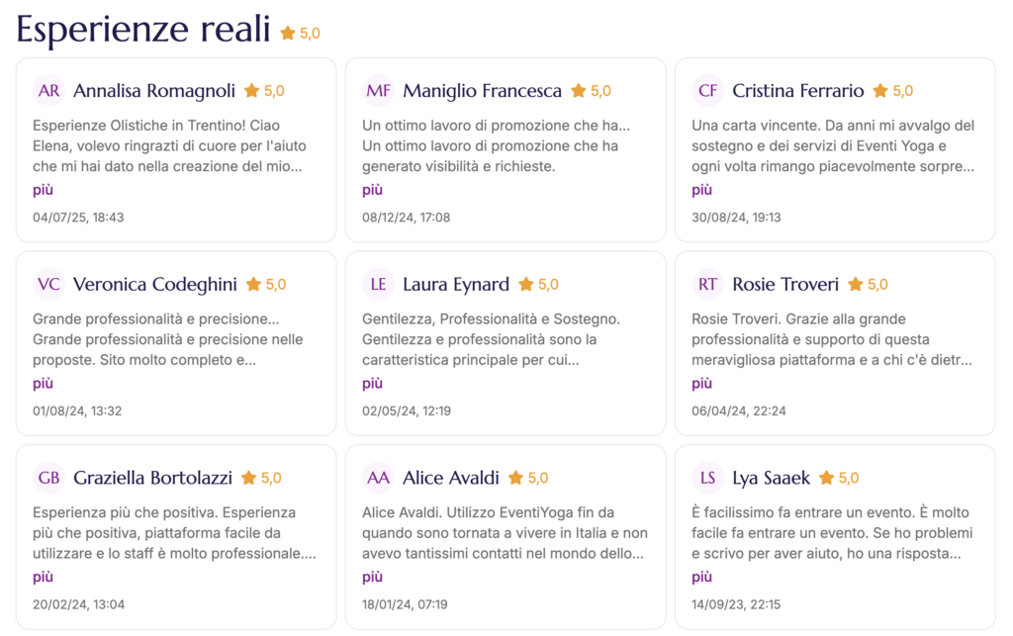Viewport: 1013px width, 636px height.
Task: Click reviewer name Alice Avaldi
Action: (x=450, y=479)
